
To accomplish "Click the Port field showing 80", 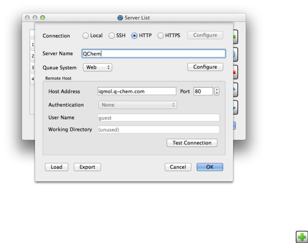I will 203,91.
